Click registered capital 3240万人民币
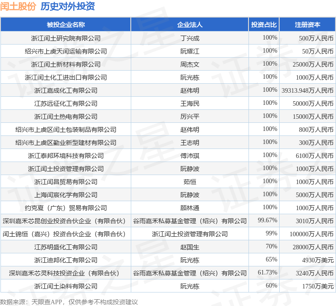This screenshot has height=306, width=336. coord(314,273)
